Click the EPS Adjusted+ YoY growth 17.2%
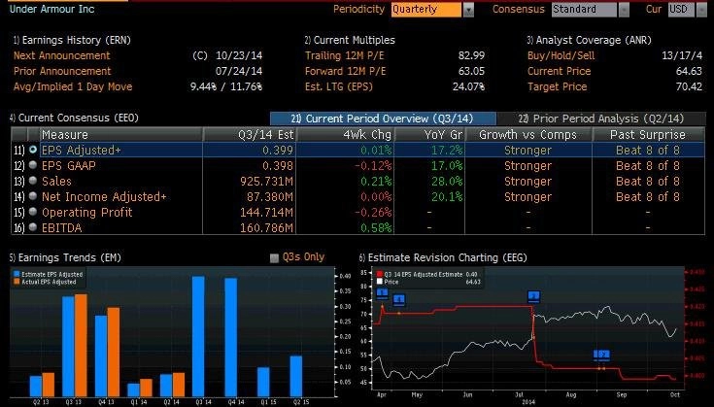The height and width of the screenshot is (407, 714). (x=447, y=151)
